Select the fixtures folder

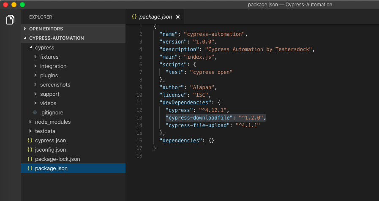point(73,57)
